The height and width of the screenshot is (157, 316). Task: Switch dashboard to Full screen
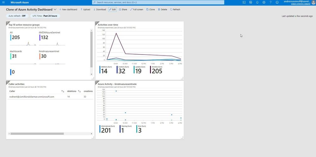point(137,9)
